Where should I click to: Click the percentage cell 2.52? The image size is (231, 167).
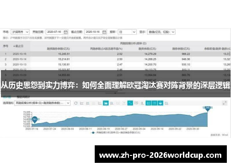click(x=120, y=54)
